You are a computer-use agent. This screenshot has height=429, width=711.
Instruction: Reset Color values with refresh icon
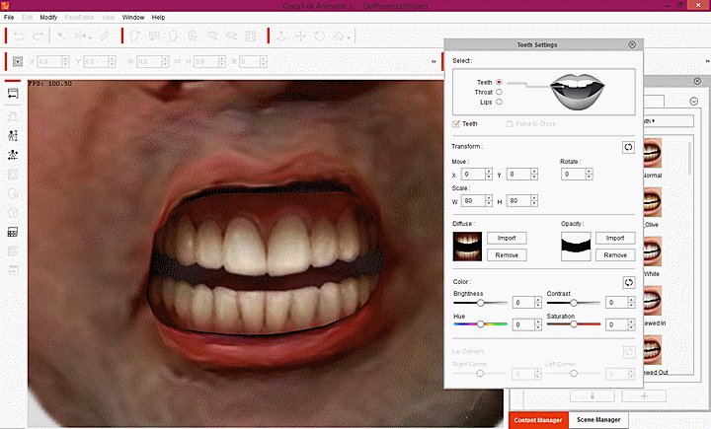tap(628, 283)
